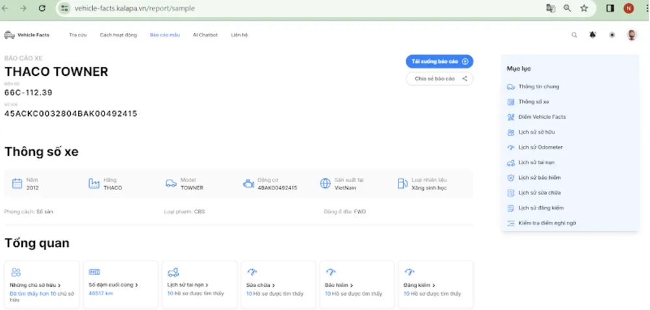650x310 pixels.
Task: Click the search magnifier icon in navbar
Action: point(574,35)
